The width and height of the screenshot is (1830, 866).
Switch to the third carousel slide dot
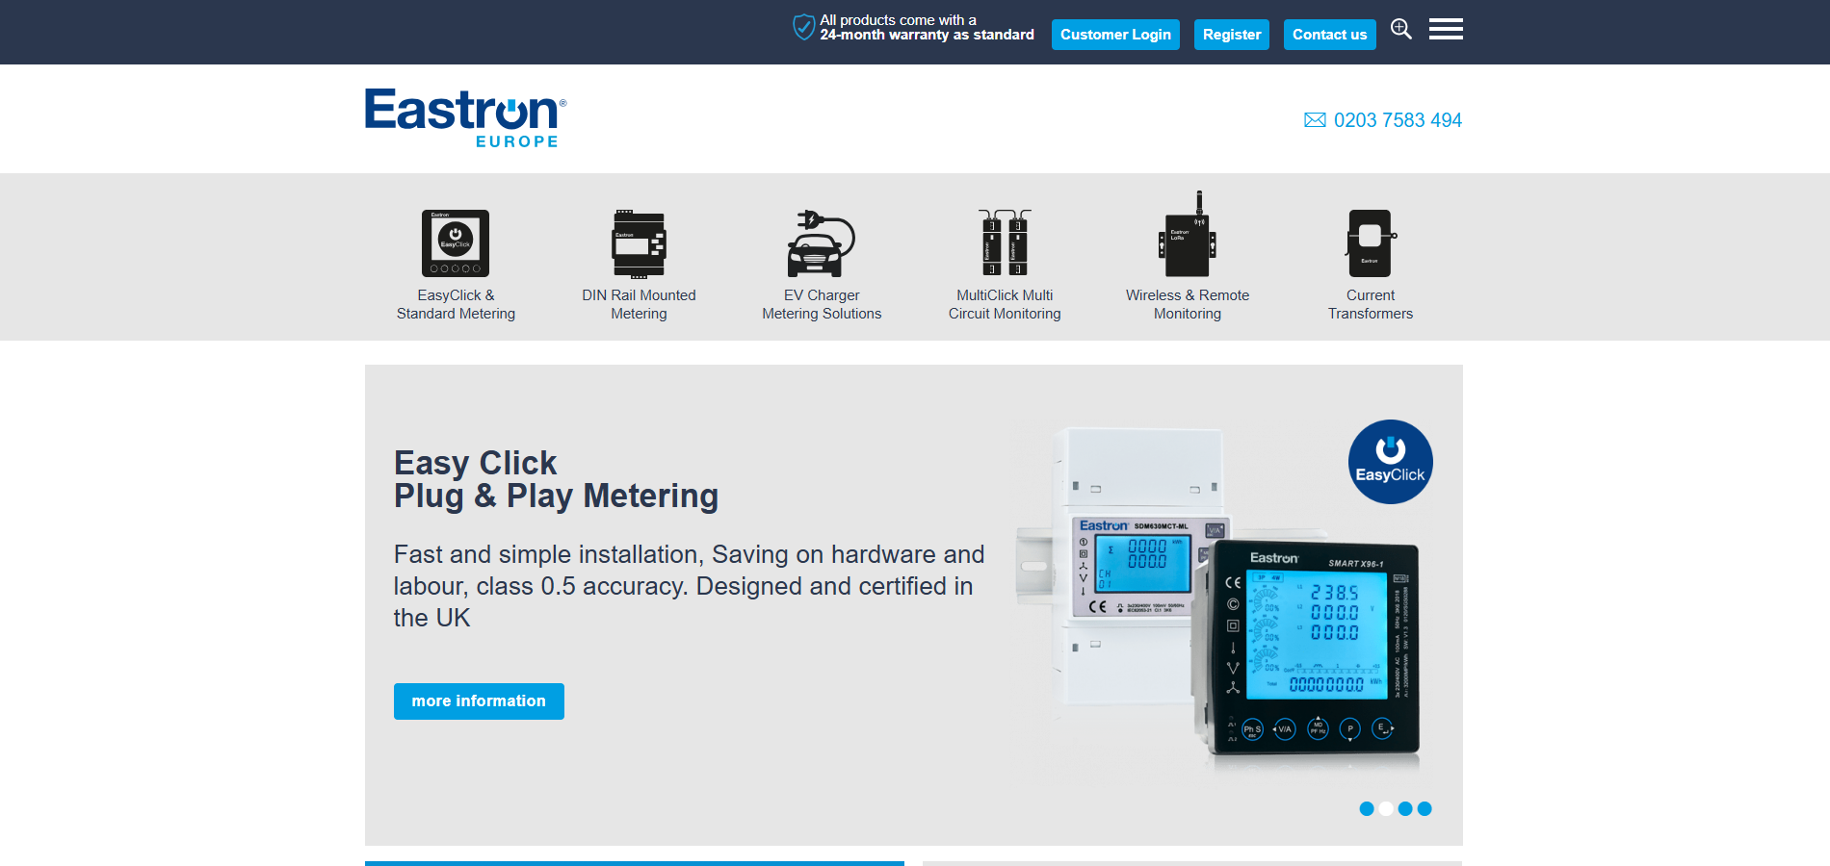[x=1405, y=809]
